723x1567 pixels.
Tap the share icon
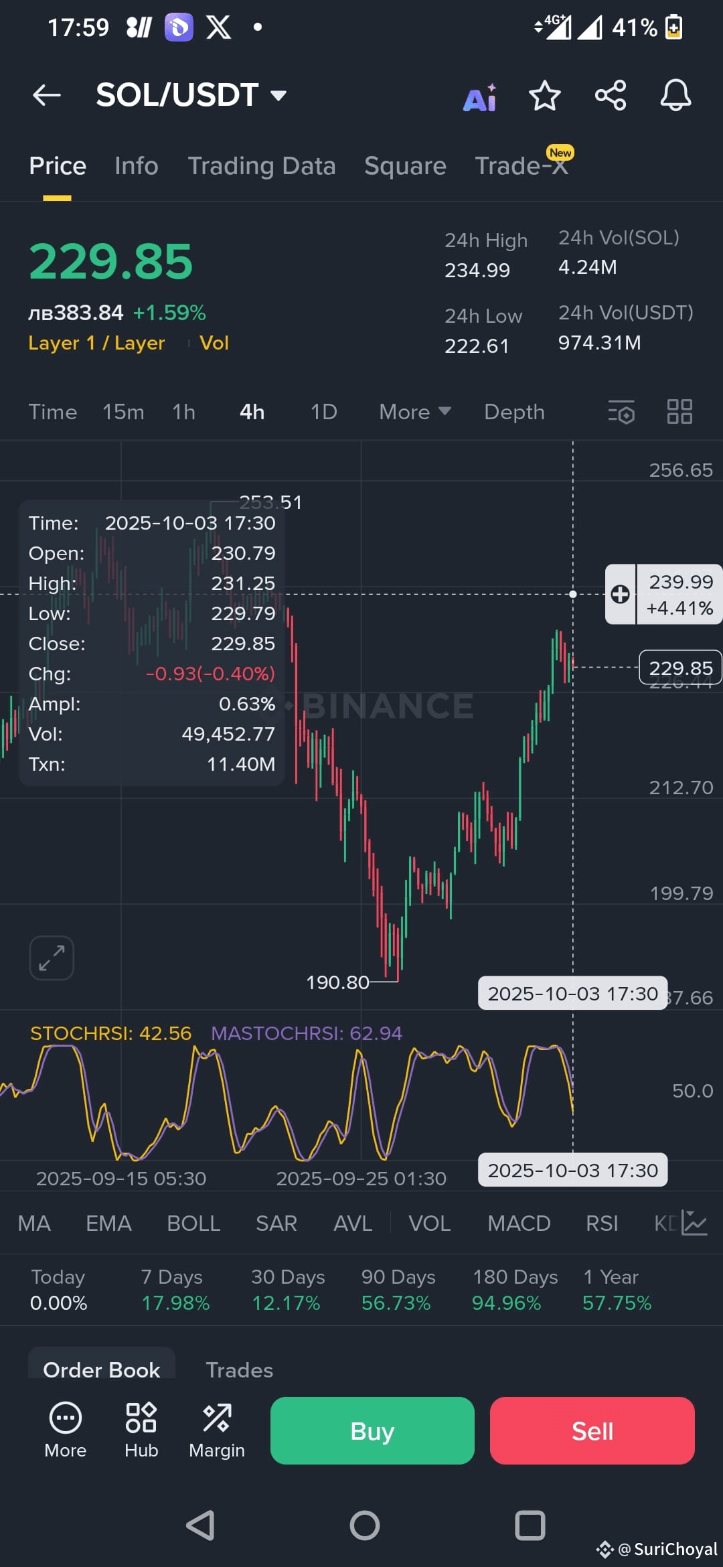point(611,95)
